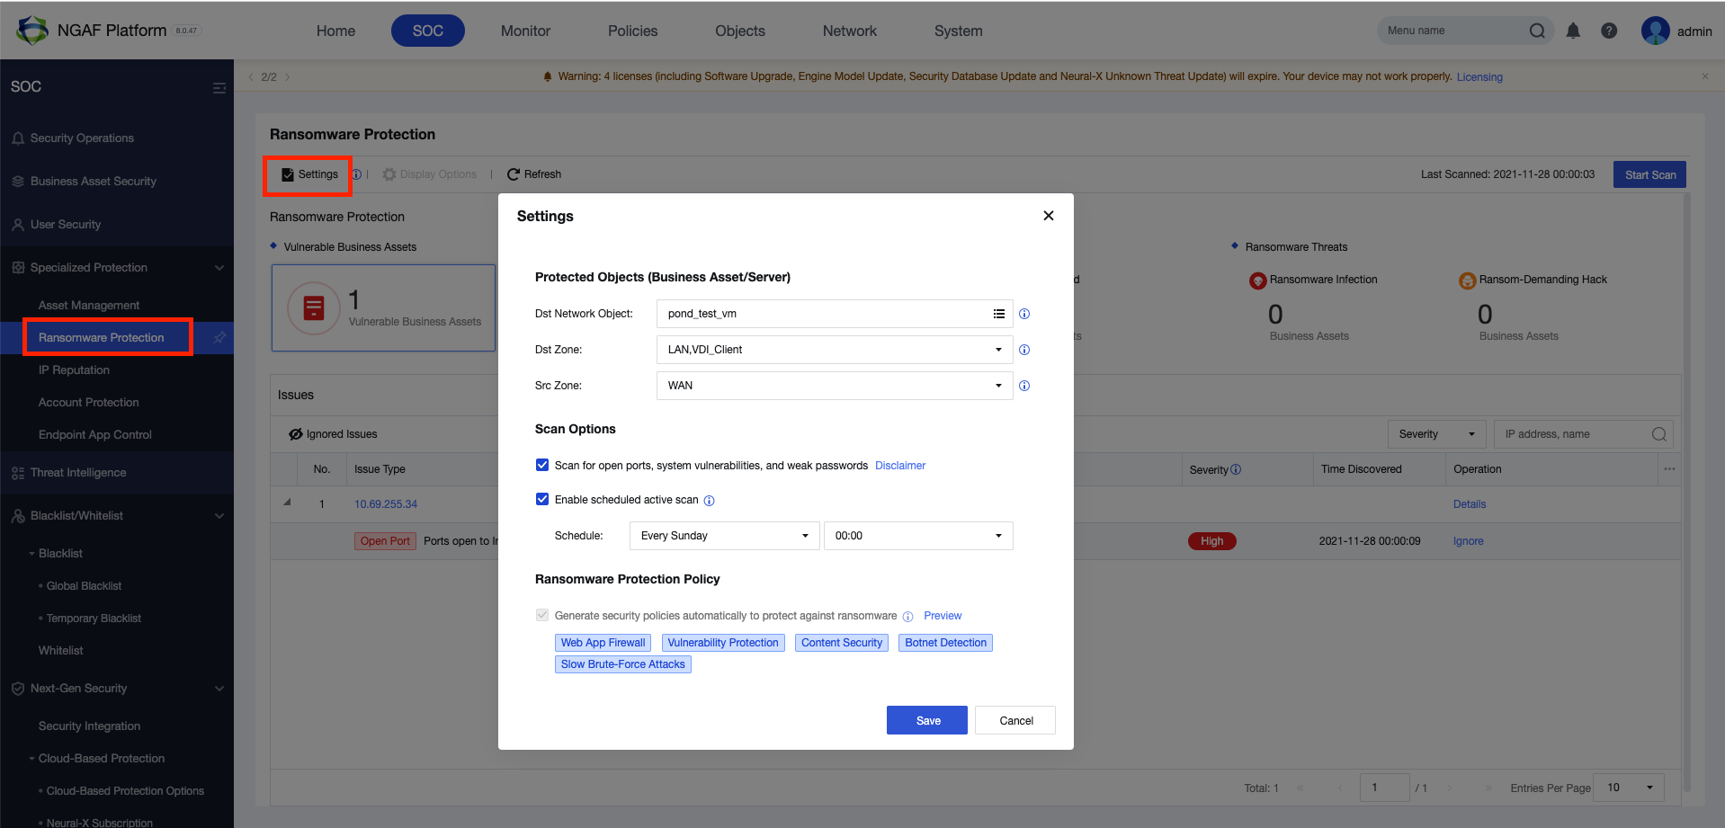Open the Home top menu

(335, 31)
